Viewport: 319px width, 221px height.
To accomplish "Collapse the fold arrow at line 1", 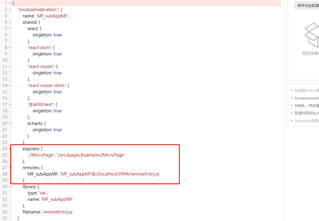I will 10,3.
